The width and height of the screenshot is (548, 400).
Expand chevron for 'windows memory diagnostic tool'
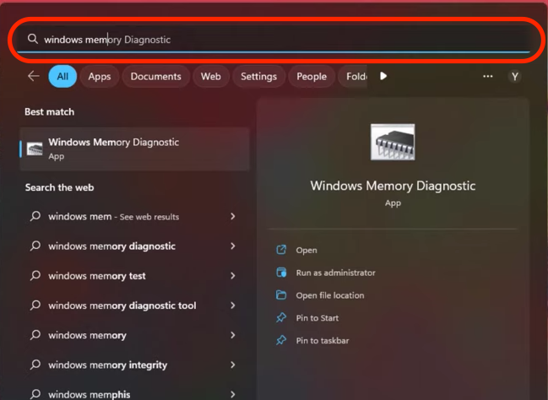coord(233,305)
